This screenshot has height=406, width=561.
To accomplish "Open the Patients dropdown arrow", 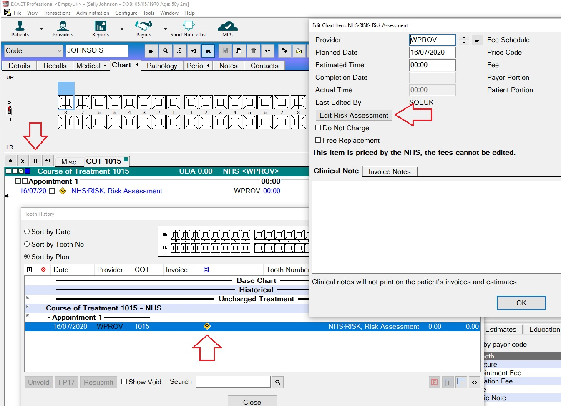I will [41, 29].
